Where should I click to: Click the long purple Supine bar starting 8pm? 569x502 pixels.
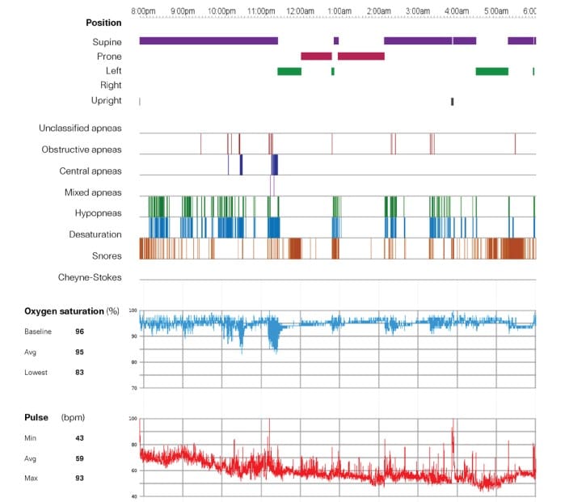coord(208,40)
